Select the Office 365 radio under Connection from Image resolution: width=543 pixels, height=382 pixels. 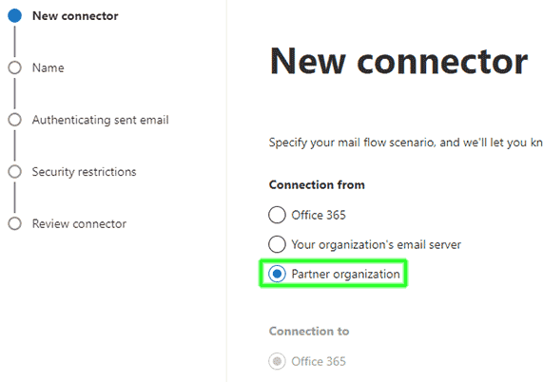pyautogui.click(x=277, y=215)
